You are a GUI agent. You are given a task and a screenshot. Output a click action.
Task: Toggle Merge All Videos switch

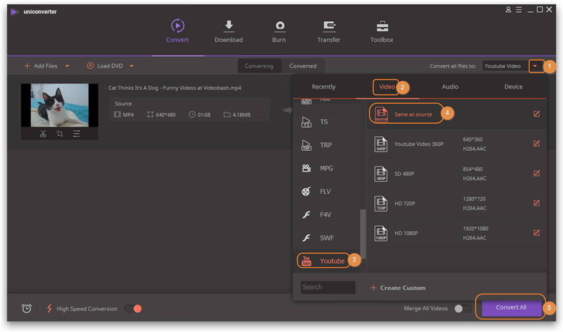coord(462,309)
